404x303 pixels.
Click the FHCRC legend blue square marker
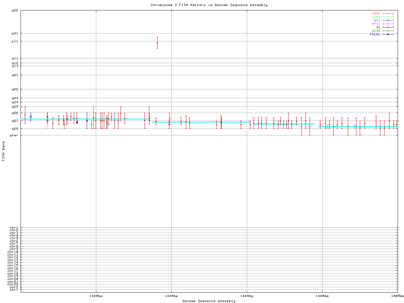(388, 34)
